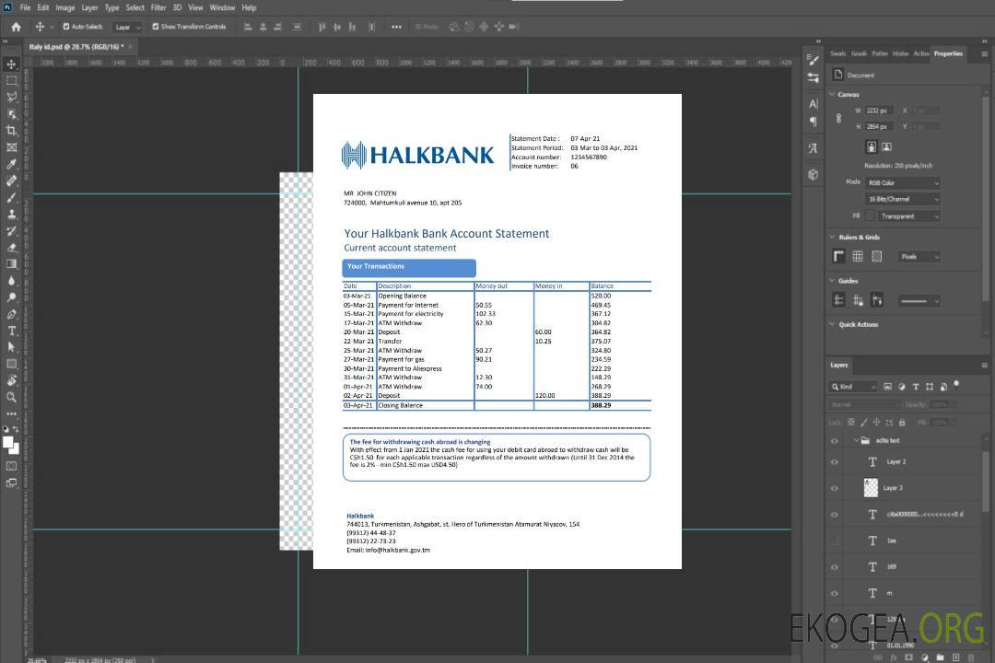Hide the '169' text layer
The width and height of the screenshot is (995, 663).
835,567
